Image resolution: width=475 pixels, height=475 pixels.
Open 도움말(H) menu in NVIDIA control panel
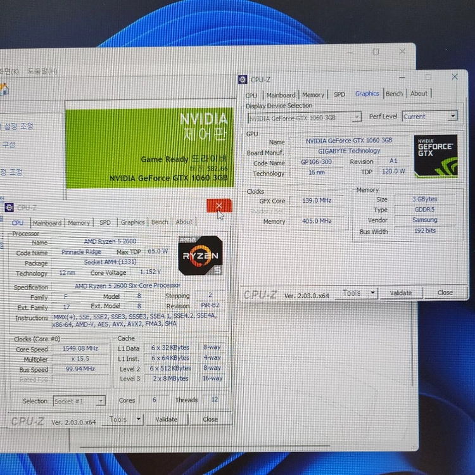(42, 71)
